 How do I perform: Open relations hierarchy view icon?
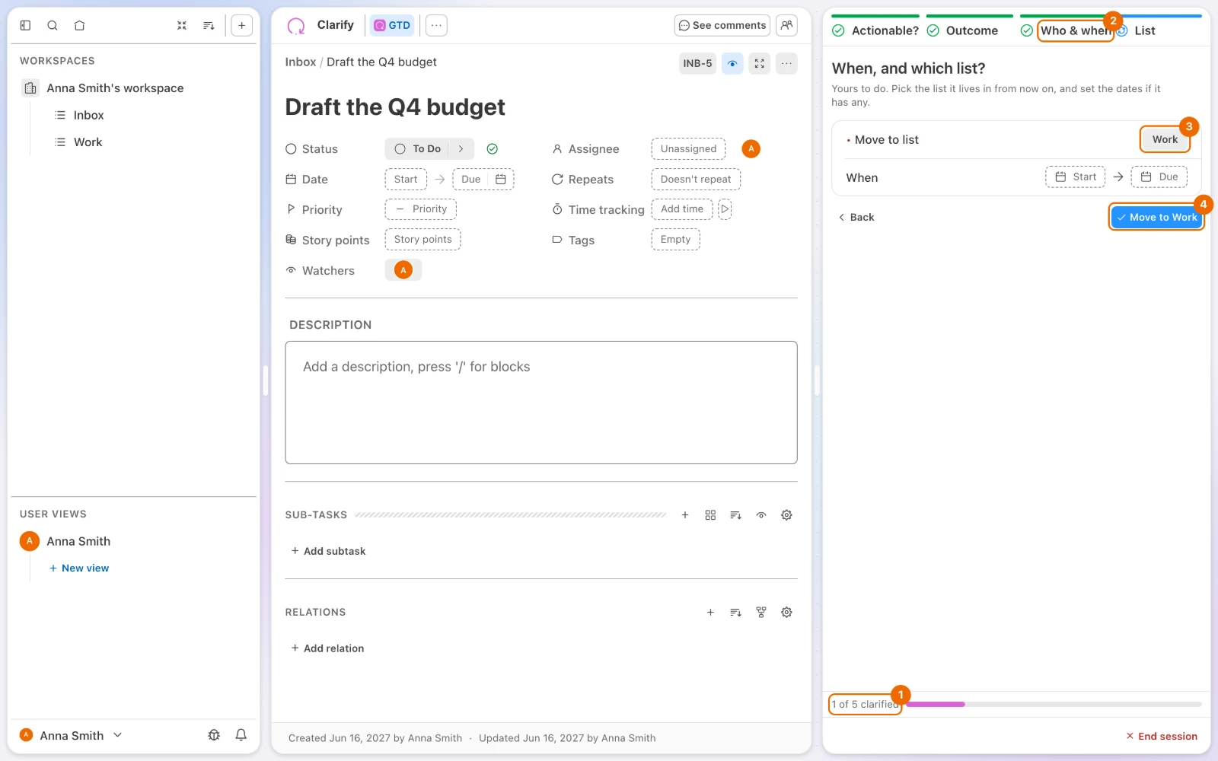click(761, 612)
